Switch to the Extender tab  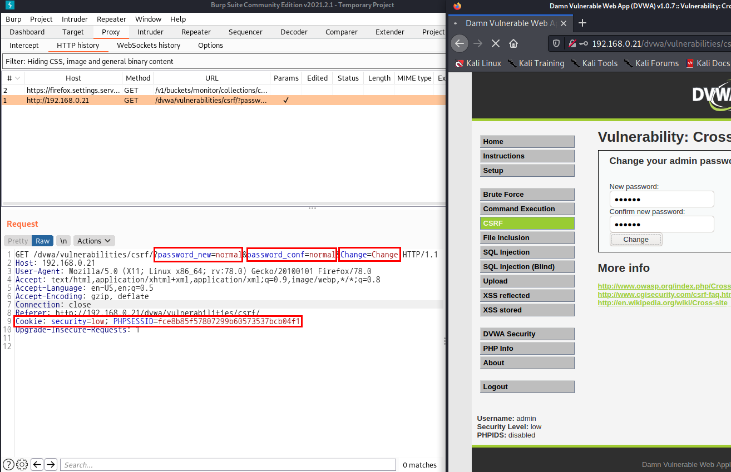coord(390,32)
